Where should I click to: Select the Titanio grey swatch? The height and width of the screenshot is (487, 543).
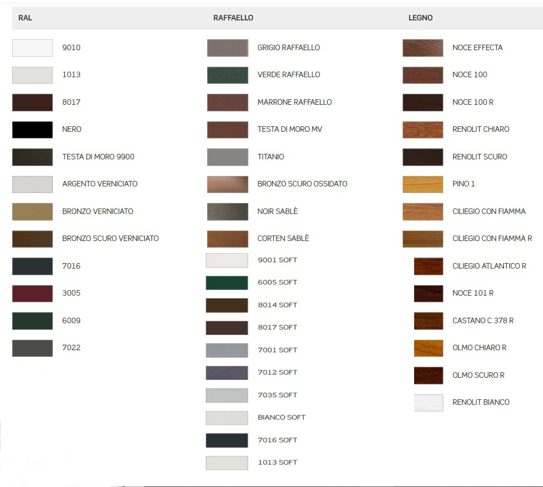coord(227,157)
